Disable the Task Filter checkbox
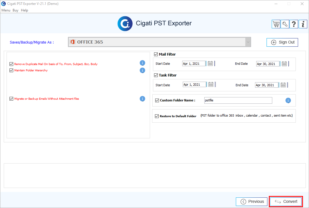309x208 pixels. pos(156,75)
